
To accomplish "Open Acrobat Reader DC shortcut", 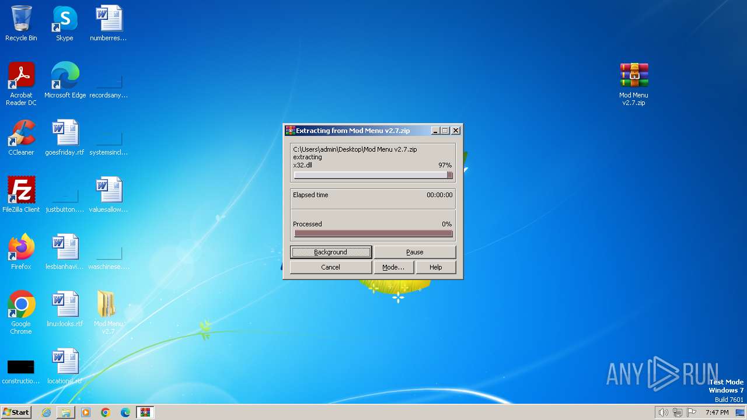I will point(21,83).
